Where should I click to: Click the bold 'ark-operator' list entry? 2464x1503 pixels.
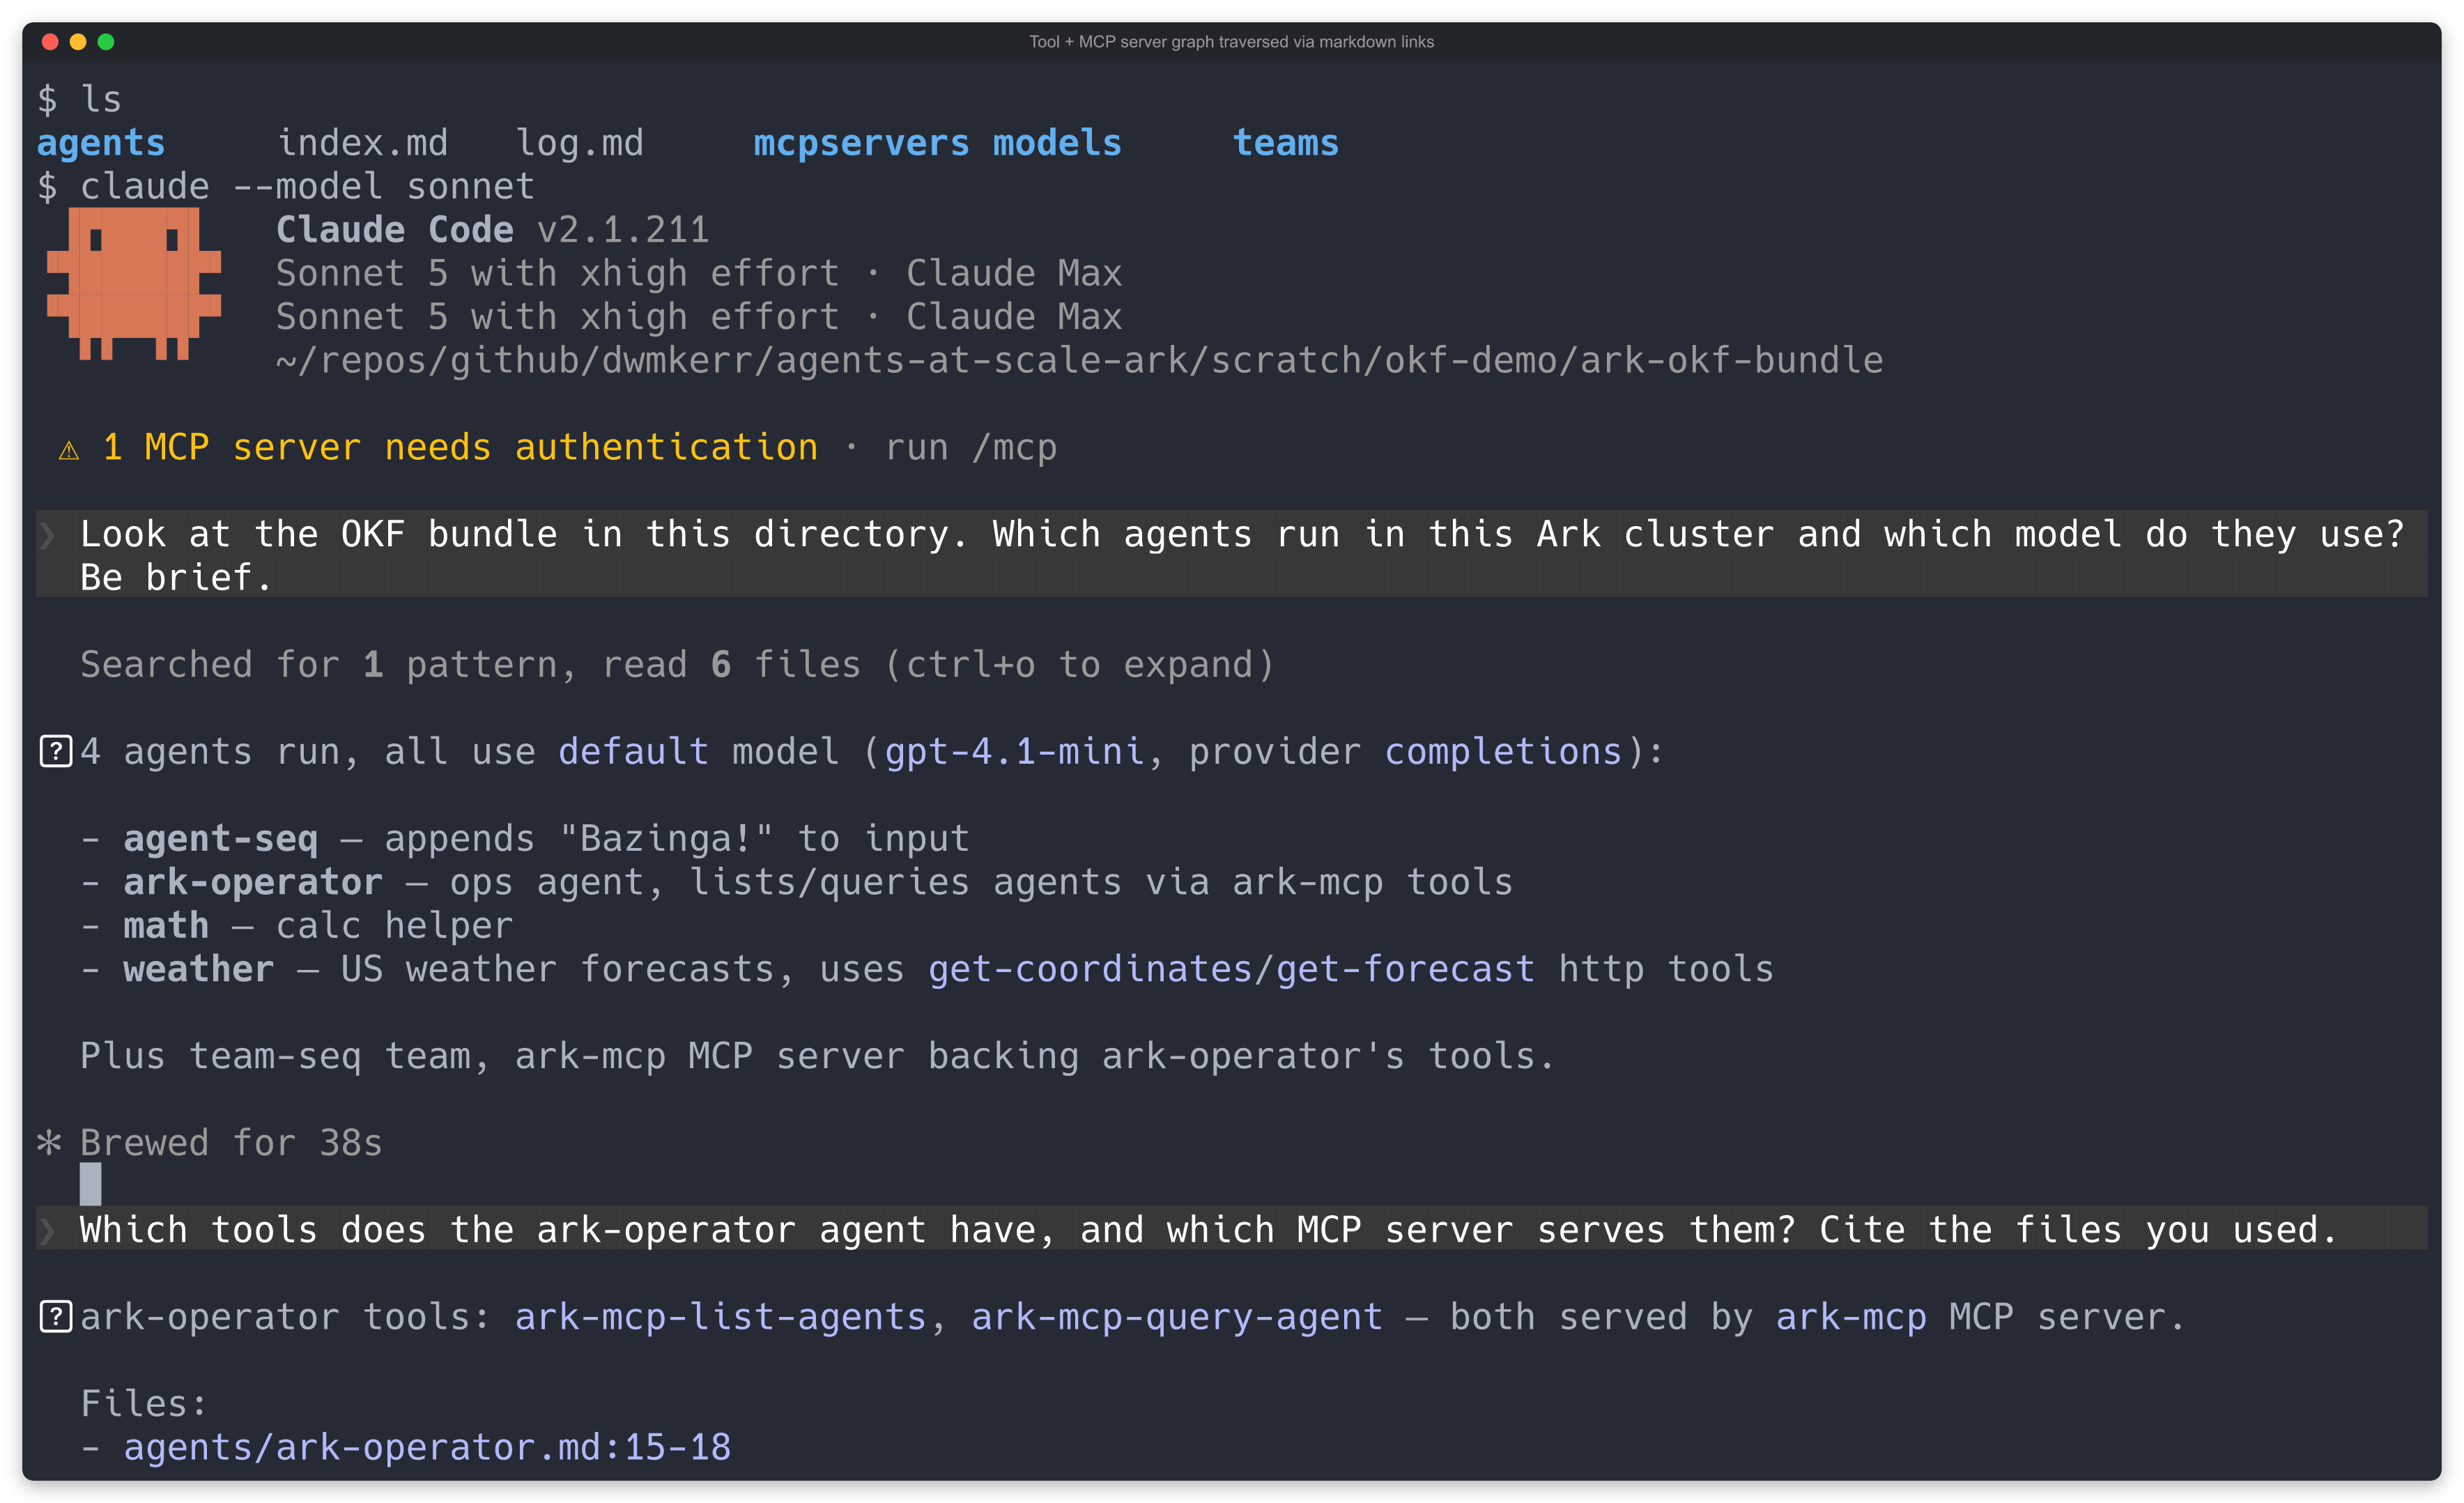(x=253, y=882)
